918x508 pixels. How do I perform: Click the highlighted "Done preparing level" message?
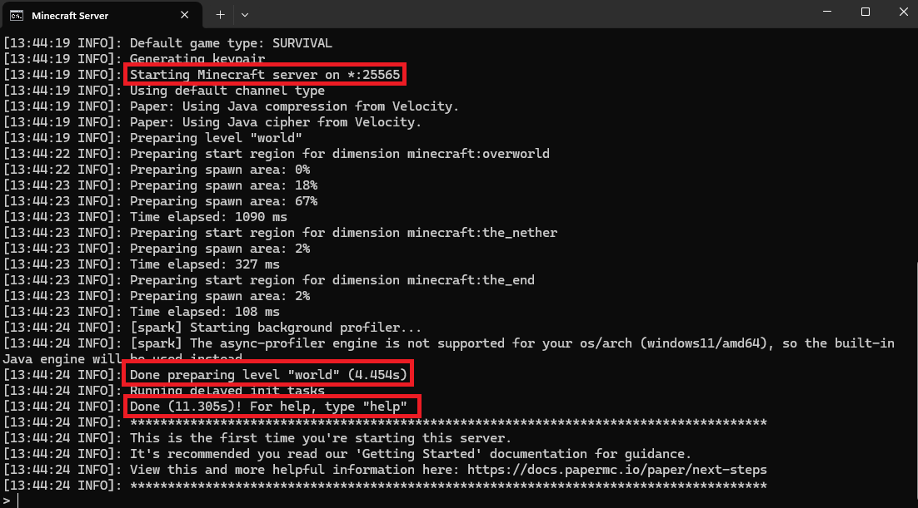click(x=268, y=375)
